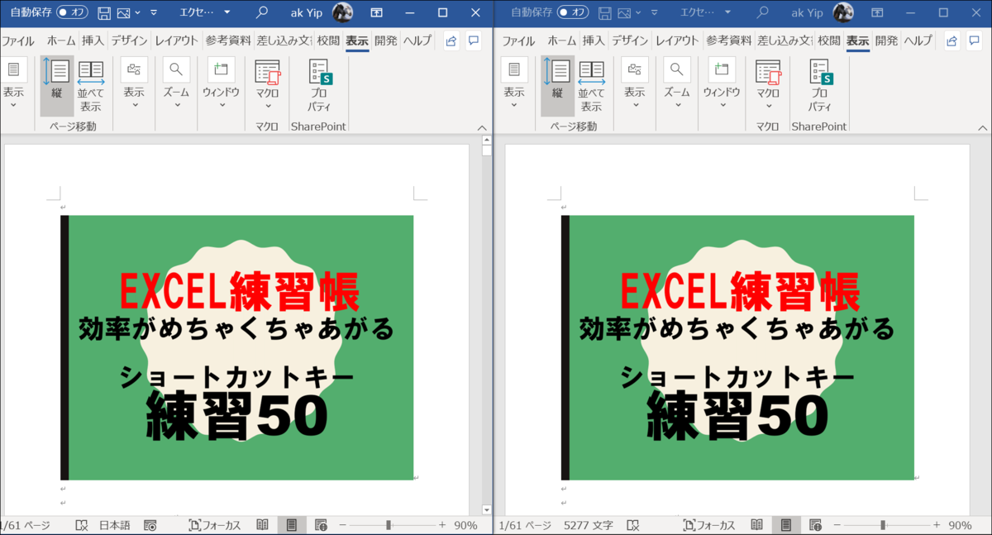Zoom out with the minus icon in the left window

click(342, 525)
